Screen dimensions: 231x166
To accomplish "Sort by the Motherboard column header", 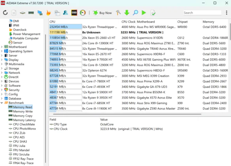I will click(146, 22).
